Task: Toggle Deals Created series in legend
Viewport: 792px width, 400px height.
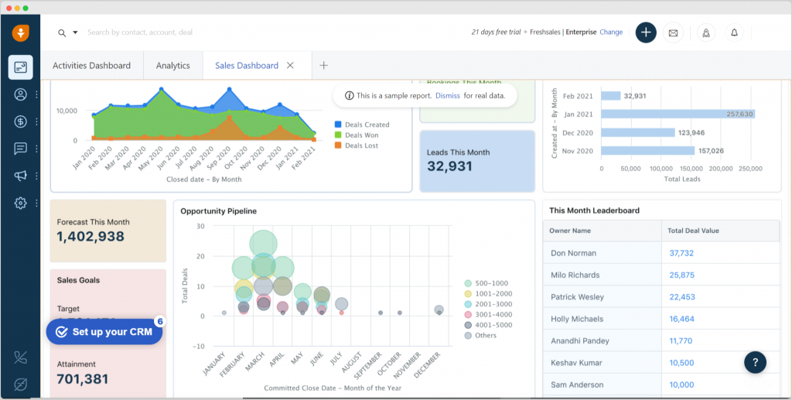Action: click(362, 125)
